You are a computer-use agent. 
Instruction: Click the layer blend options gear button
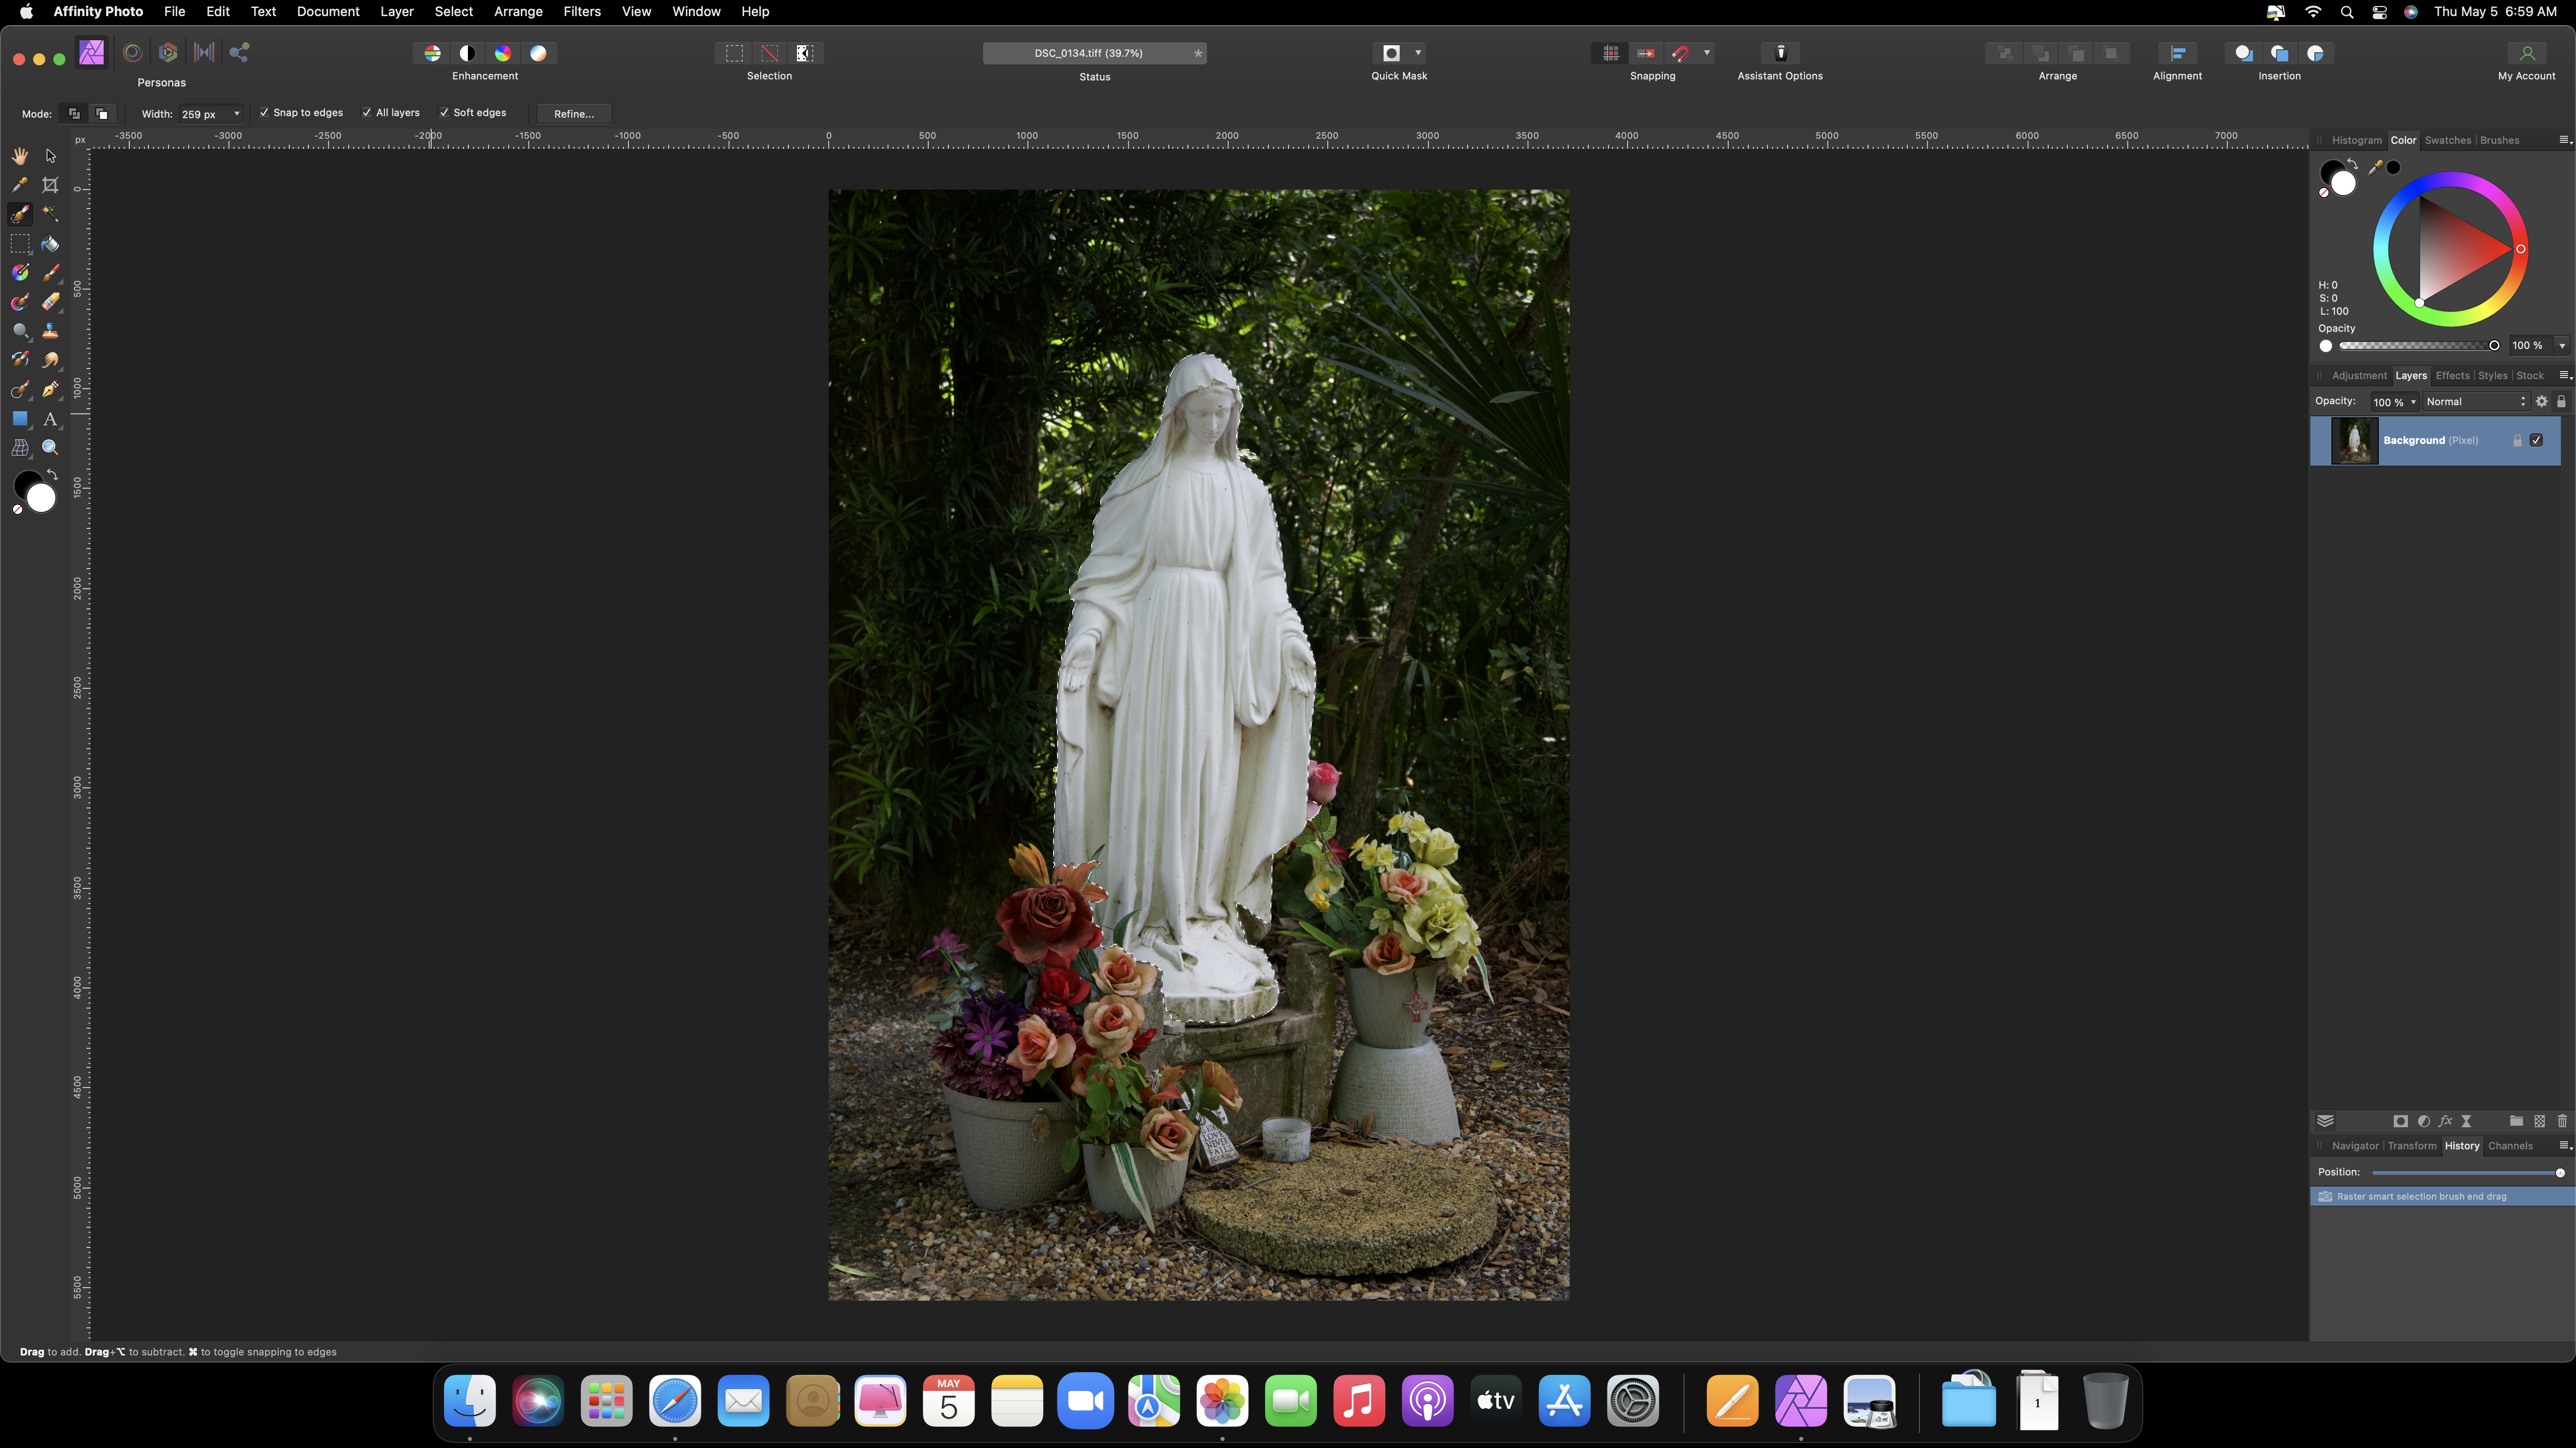point(2541,402)
